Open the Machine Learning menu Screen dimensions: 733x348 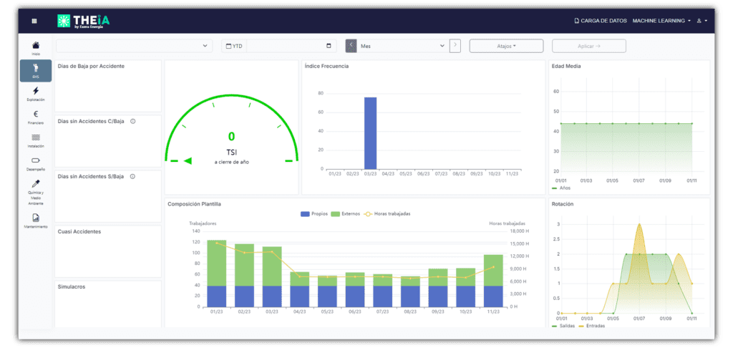pos(661,21)
